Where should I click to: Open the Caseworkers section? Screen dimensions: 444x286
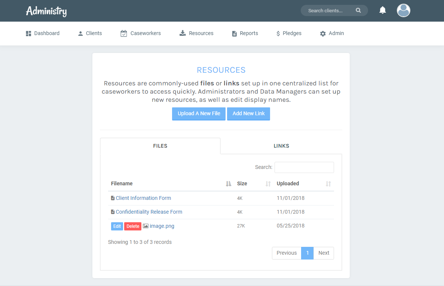[141, 33]
